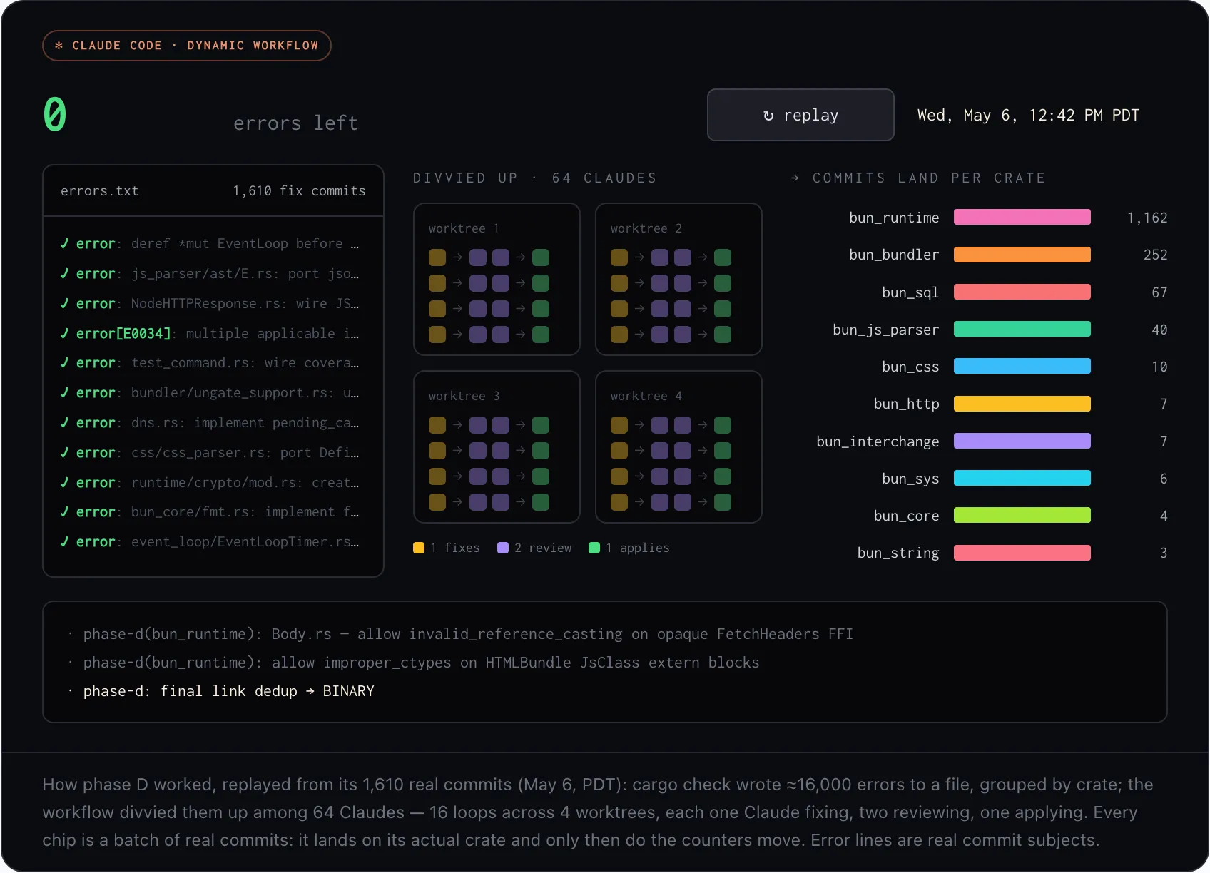Click the purple bun_interchange commit bar
The height and width of the screenshot is (873, 1210).
point(1022,441)
